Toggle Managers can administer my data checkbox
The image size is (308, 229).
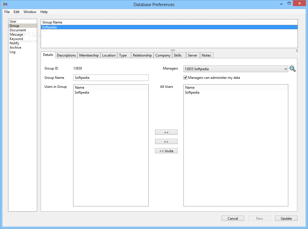[x=185, y=78]
